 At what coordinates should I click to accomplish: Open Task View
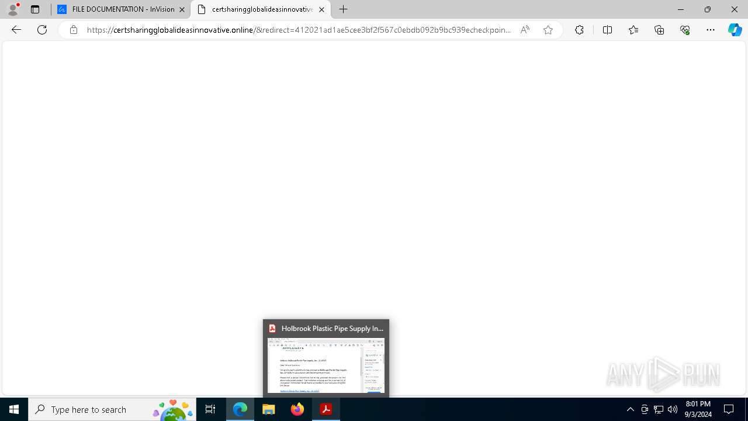pos(210,409)
